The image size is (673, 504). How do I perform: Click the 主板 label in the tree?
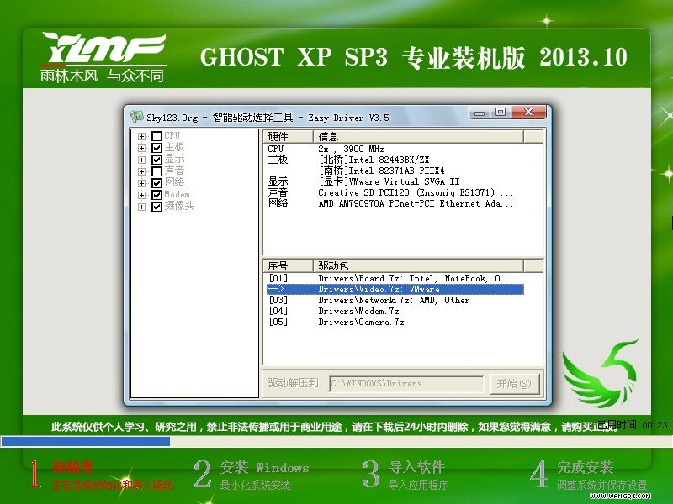click(x=174, y=148)
